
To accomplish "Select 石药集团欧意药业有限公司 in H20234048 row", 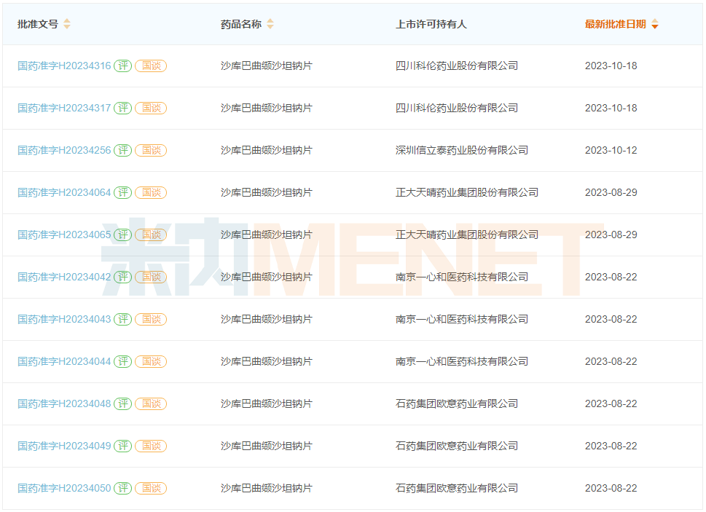I will pyautogui.click(x=457, y=404).
